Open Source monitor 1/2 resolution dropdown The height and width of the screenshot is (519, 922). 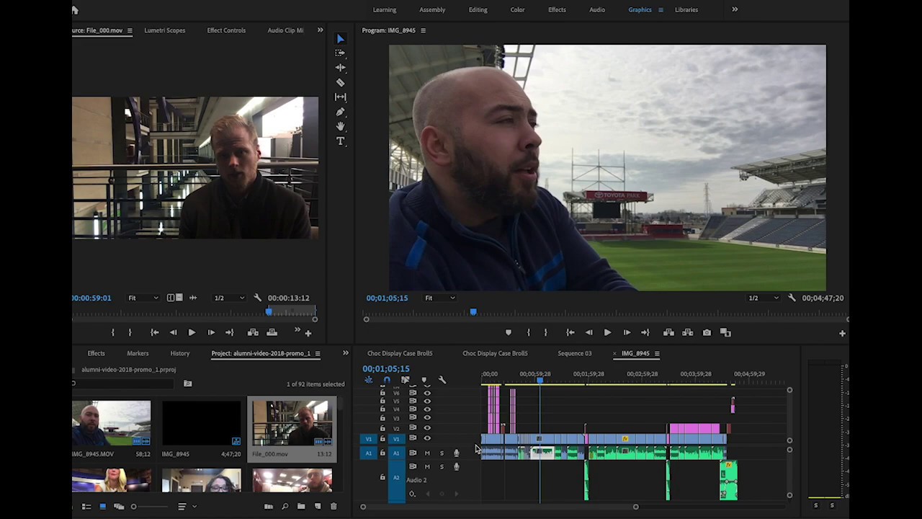pos(230,298)
